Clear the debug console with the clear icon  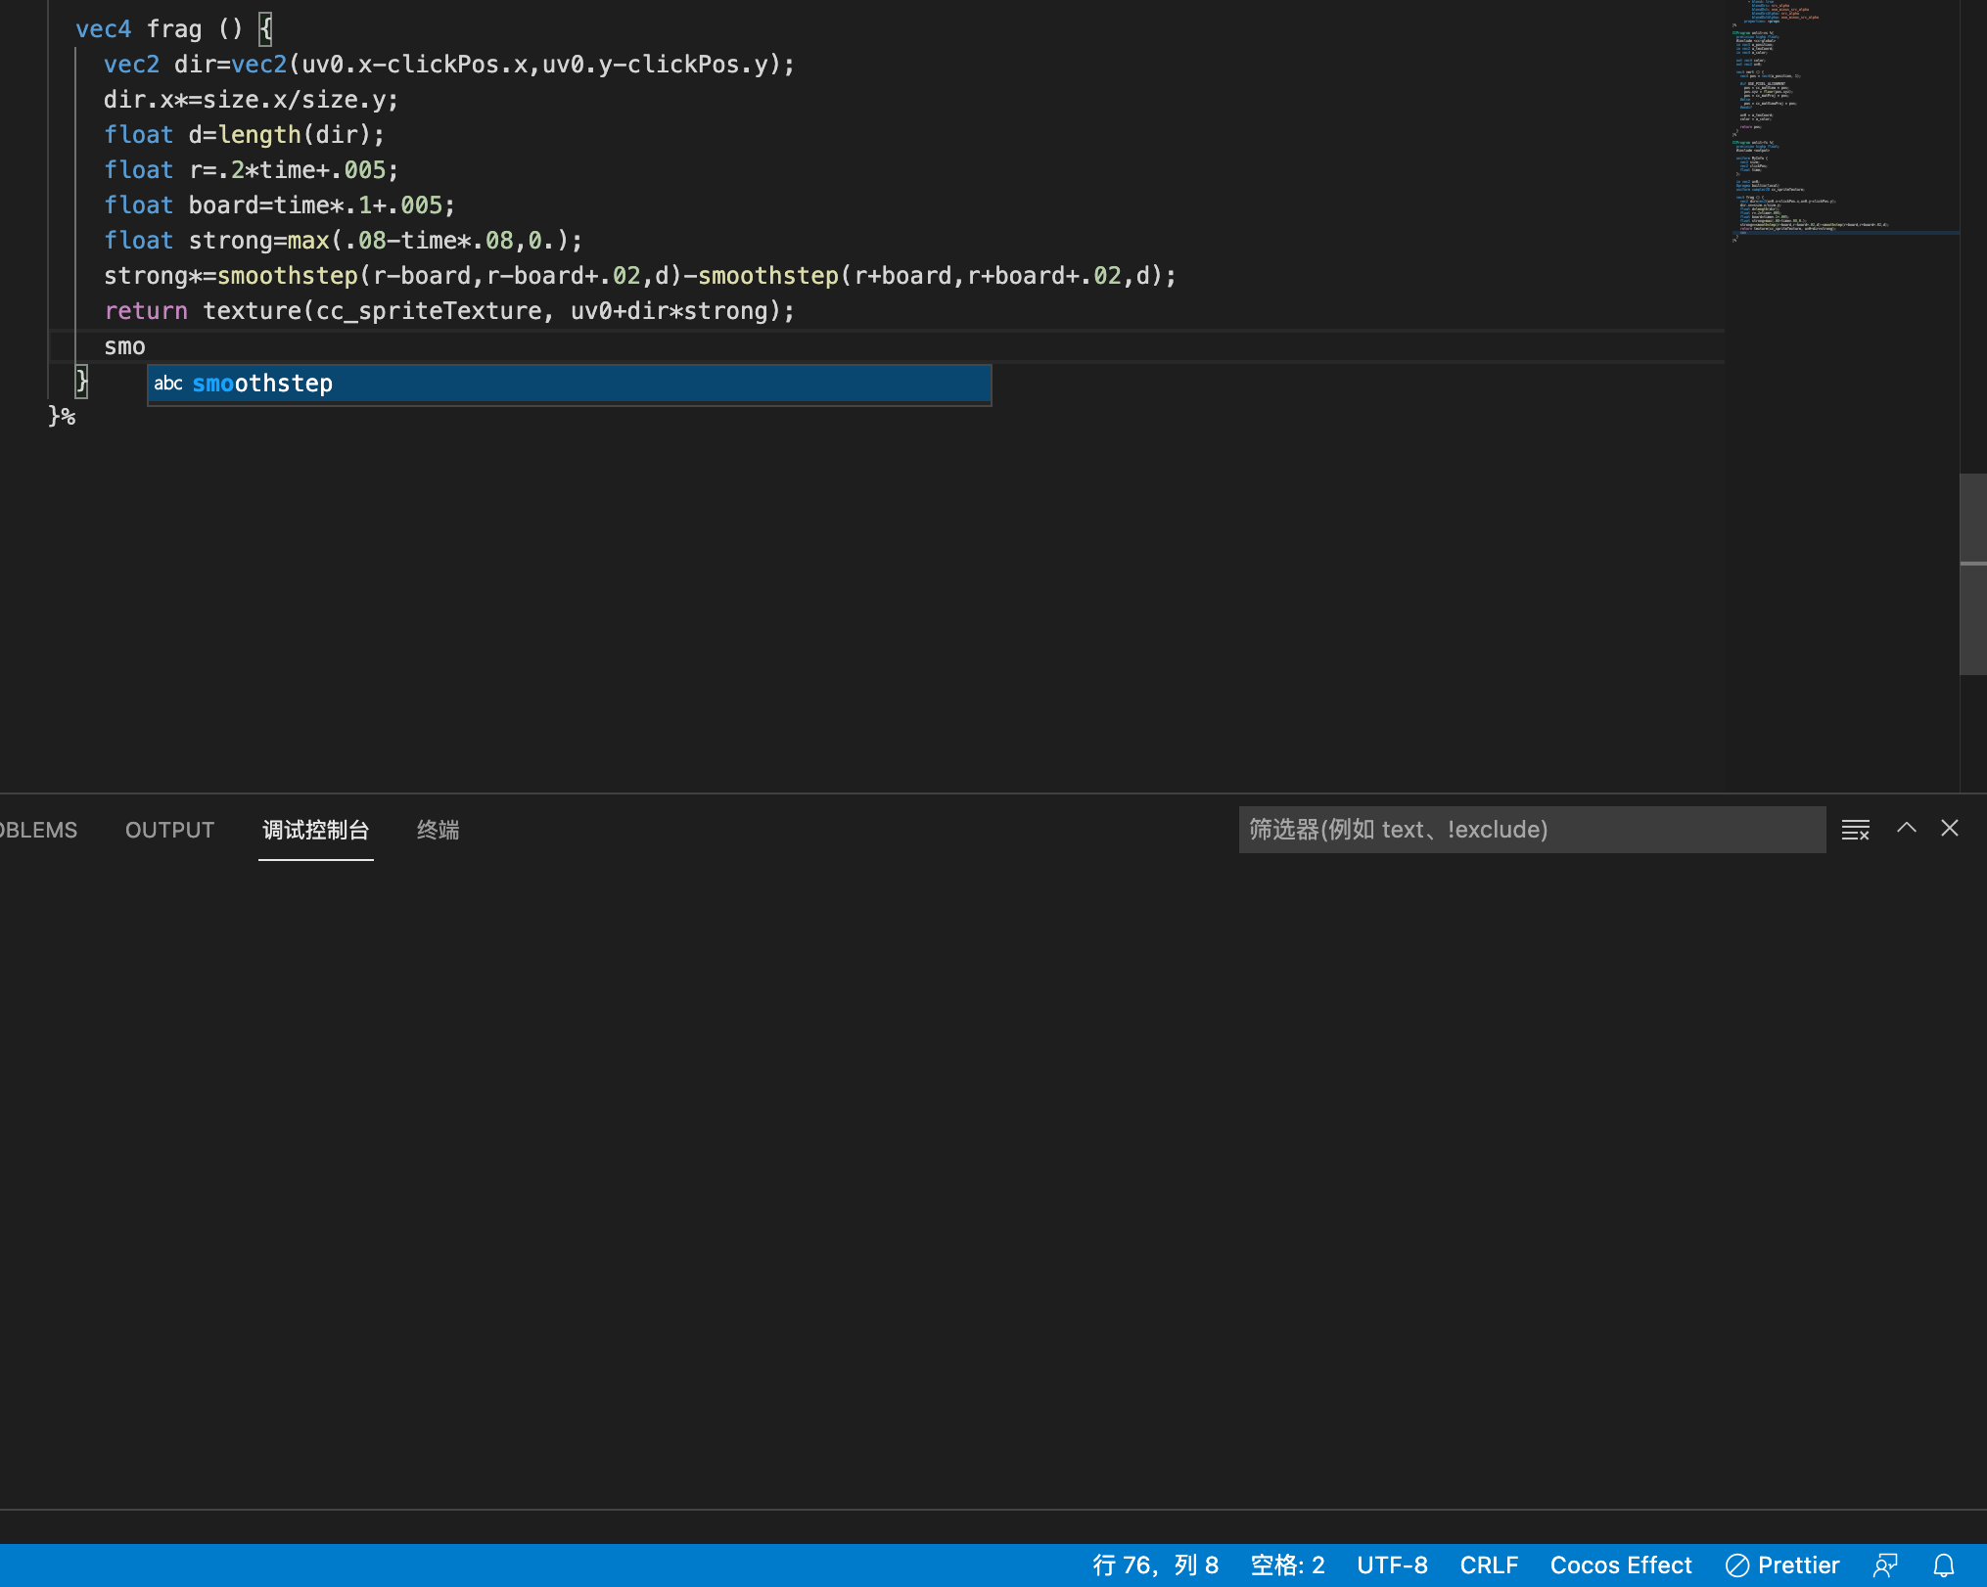click(x=1856, y=829)
